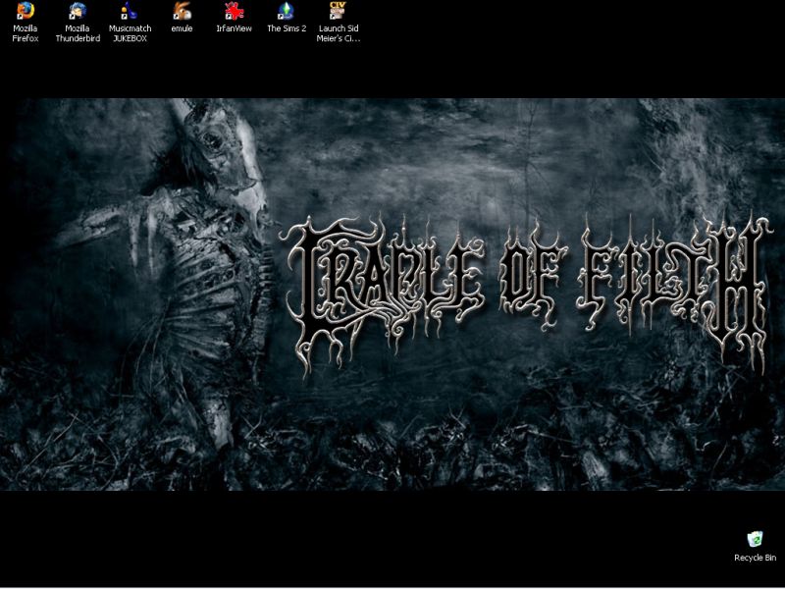Click the "The Sims 2" text label
The image size is (785, 589).
pos(287,28)
